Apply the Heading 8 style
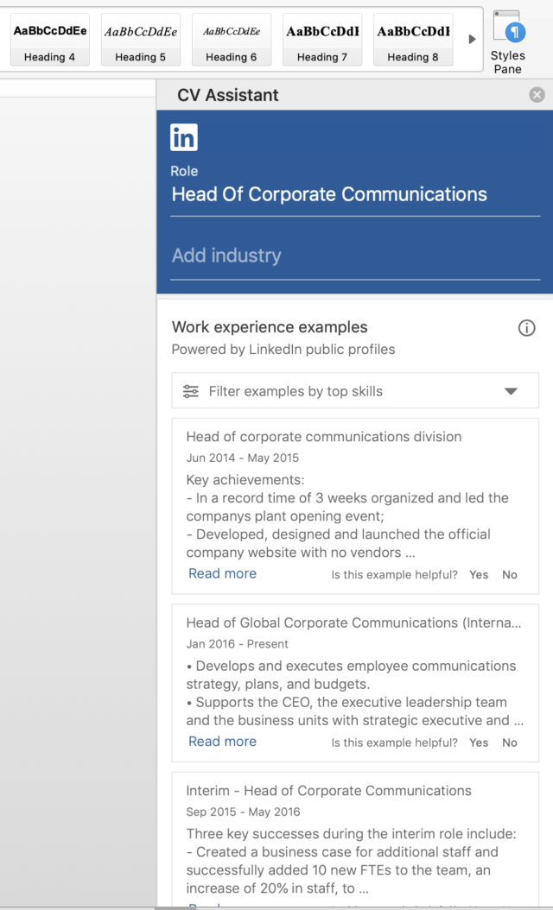Image resolution: width=553 pixels, height=910 pixels. (x=413, y=40)
